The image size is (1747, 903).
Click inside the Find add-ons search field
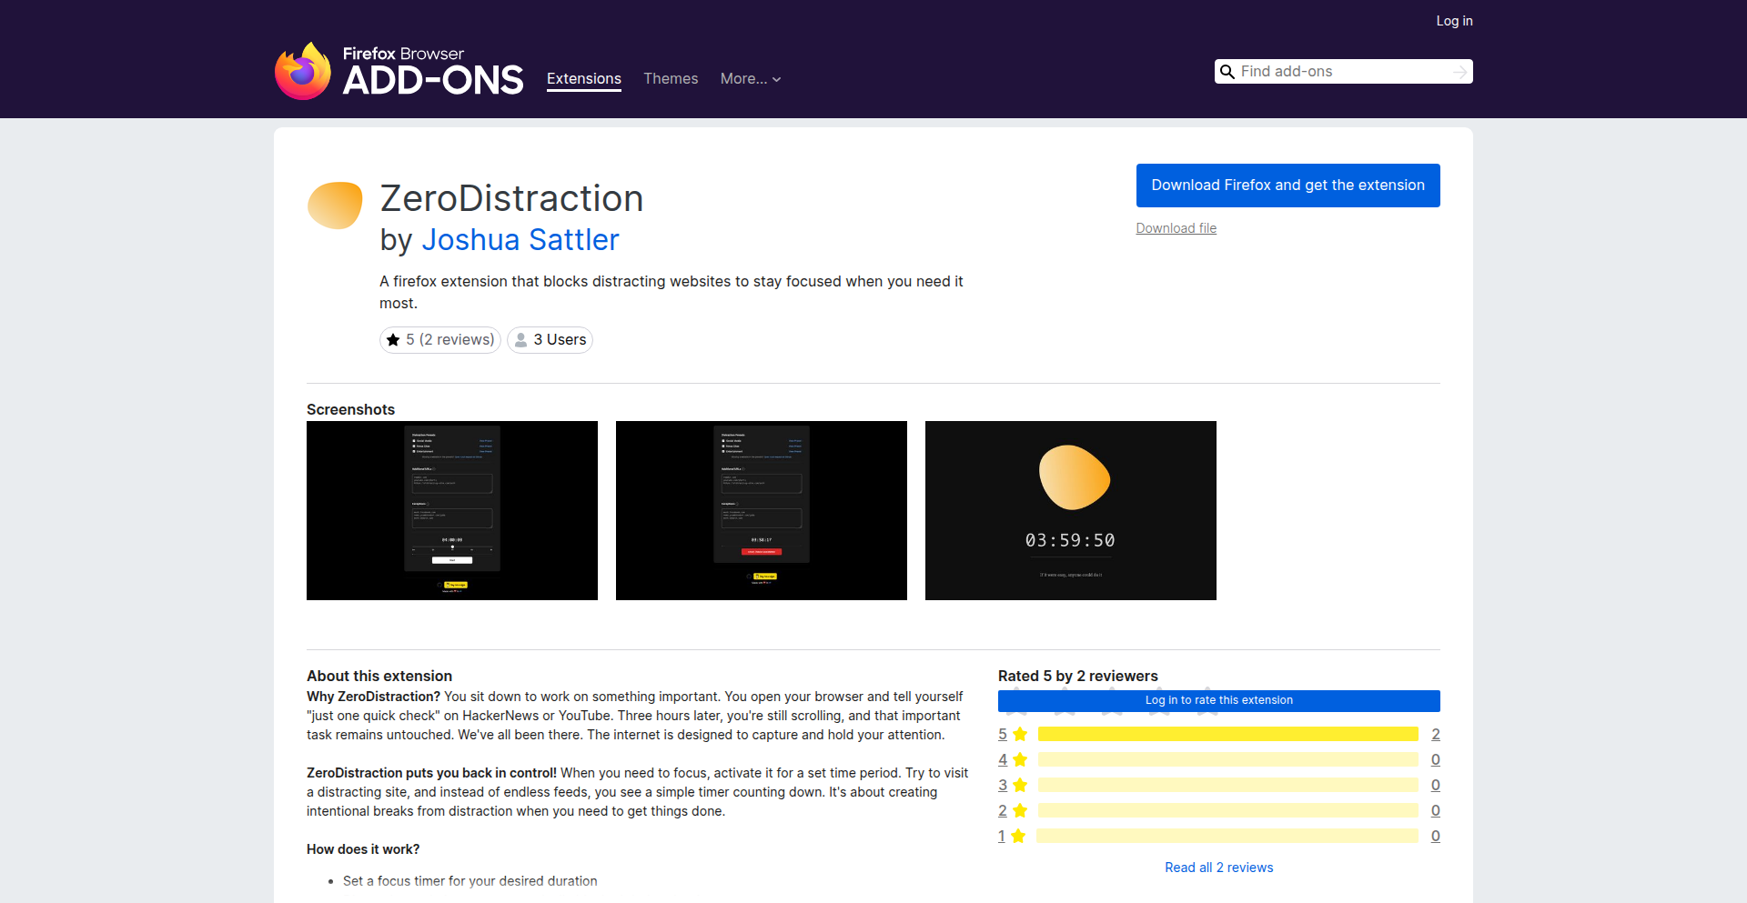click(x=1343, y=72)
